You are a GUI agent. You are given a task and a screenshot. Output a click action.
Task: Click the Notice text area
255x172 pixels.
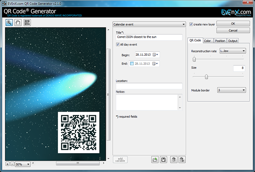[x=147, y=102]
